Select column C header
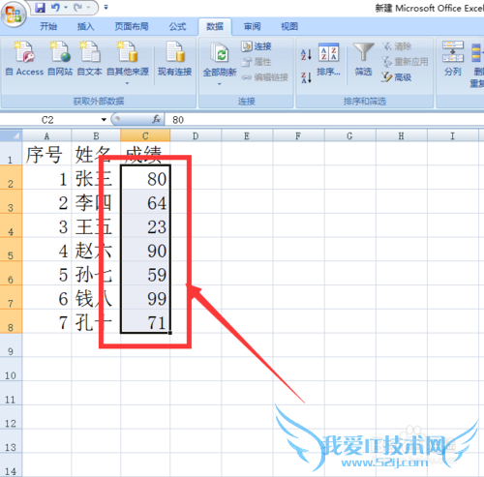Viewport: 484px width, 477px height. click(145, 135)
